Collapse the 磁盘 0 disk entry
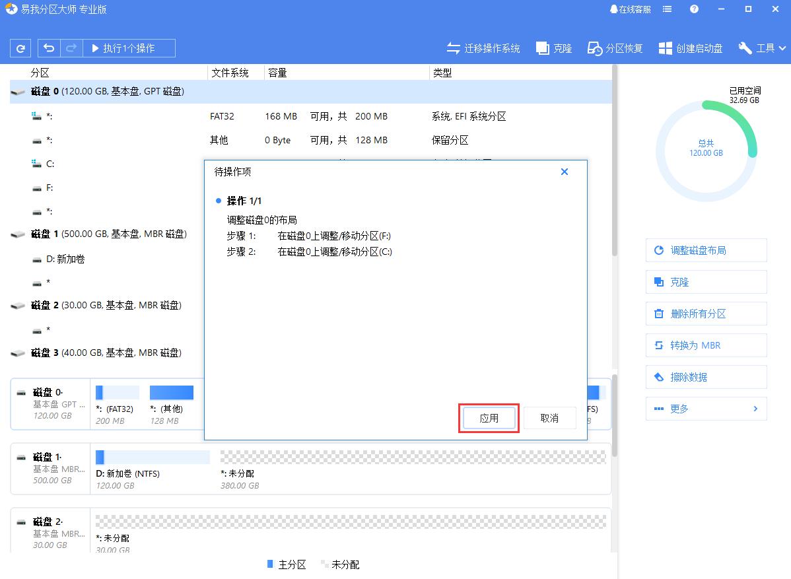Image resolution: width=791 pixels, height=579 pixels. click(18, 92)
